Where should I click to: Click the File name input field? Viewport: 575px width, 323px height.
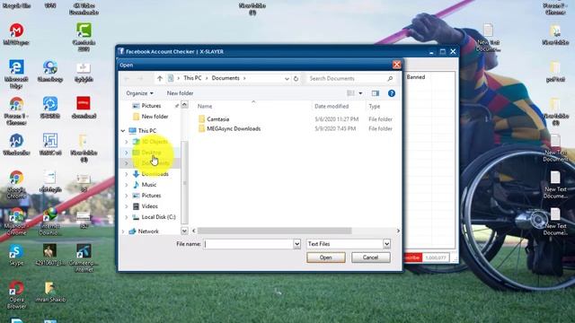point(249,244)
